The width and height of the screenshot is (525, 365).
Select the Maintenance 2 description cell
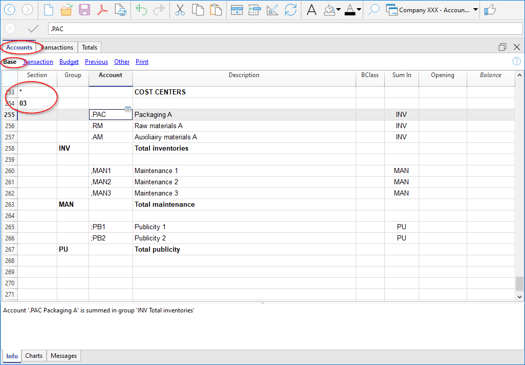point(244,182)
